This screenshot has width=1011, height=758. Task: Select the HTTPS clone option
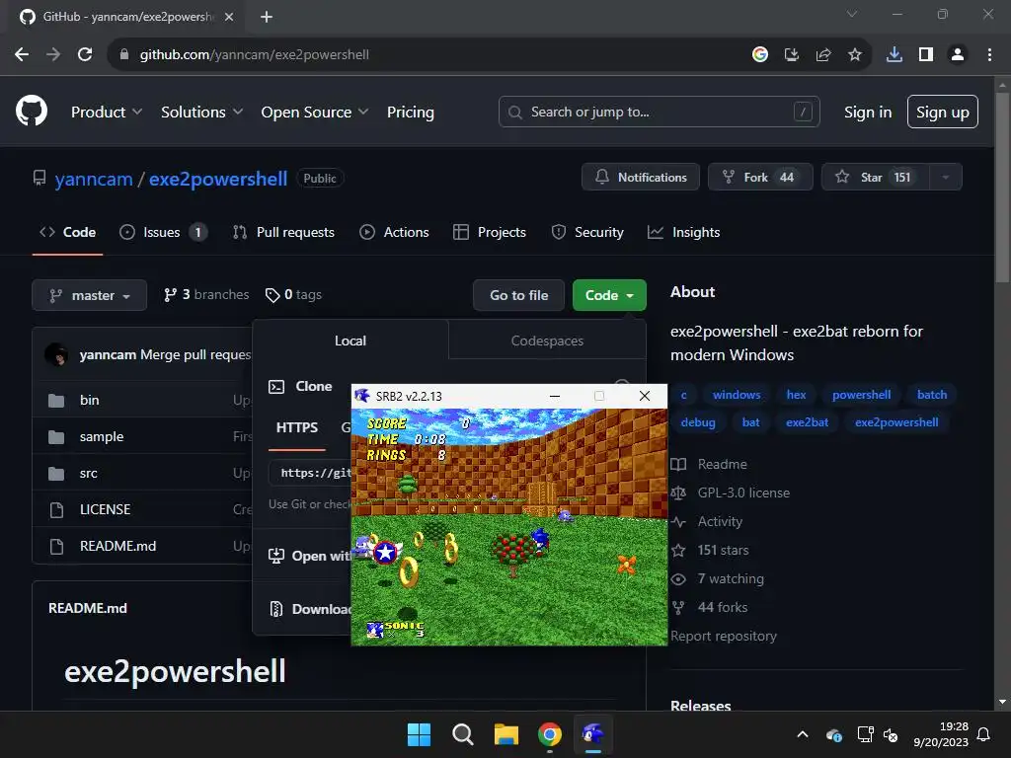click(296, 427)
